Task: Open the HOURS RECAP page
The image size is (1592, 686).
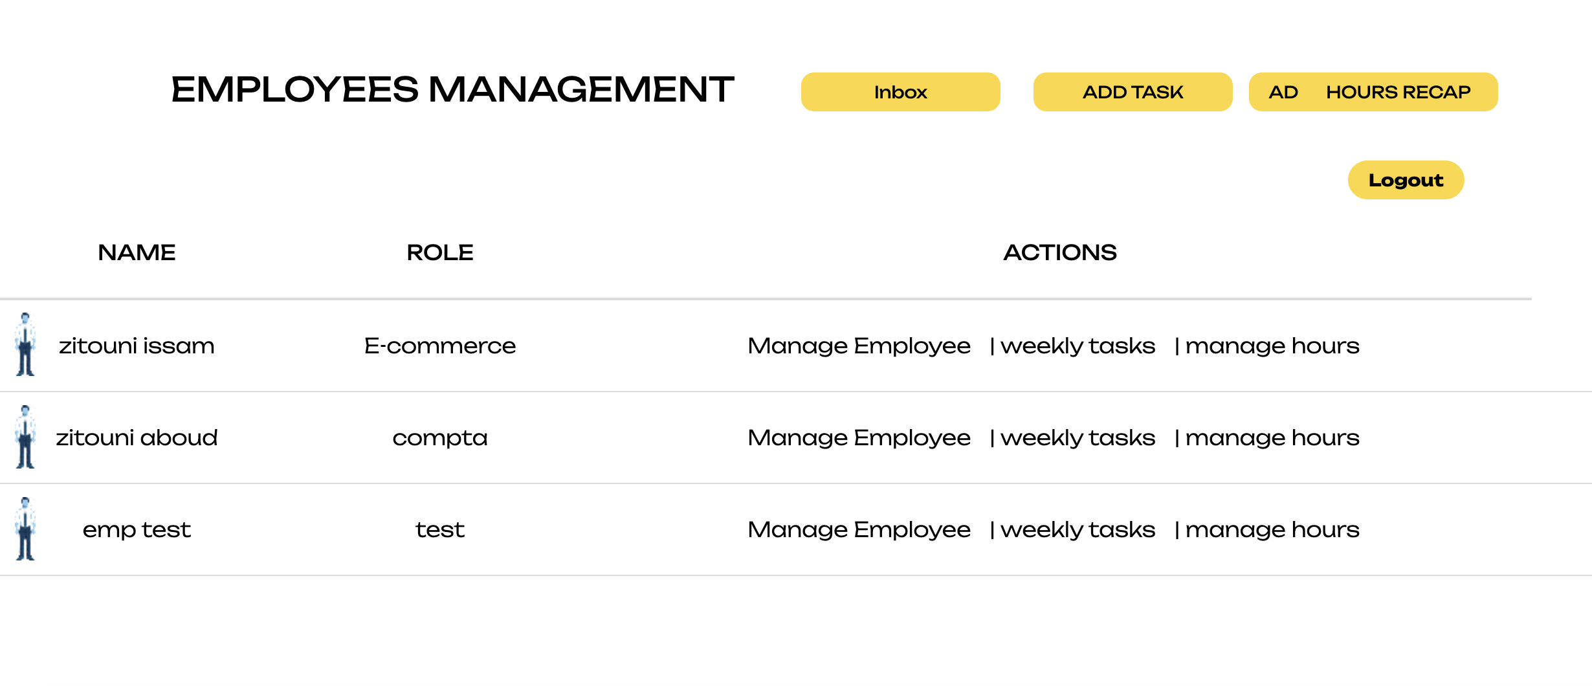Action: [x=1398, y=92]
